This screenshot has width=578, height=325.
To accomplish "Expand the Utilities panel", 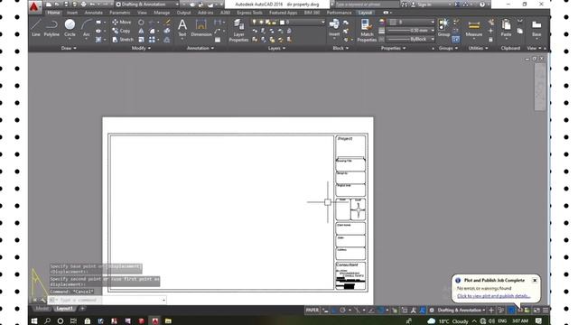I will [x=478, y=48].
